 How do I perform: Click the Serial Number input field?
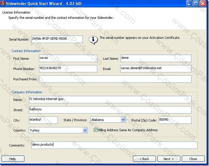coord(57,39)
